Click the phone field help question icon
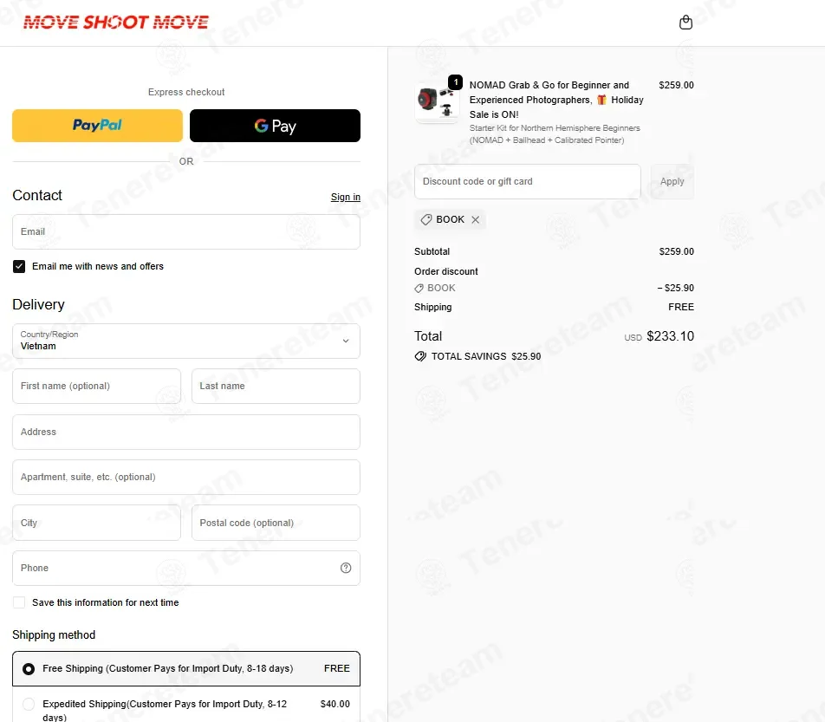This screenshot has height=722, width=825. [x=346, y=568]
